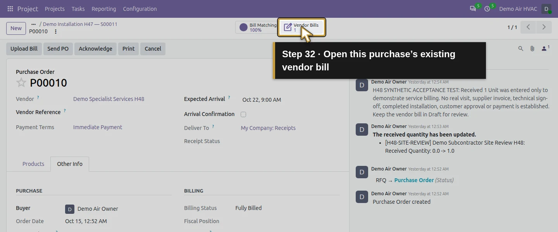Click Buyer's Demo Air Owner avatar
Screen dimensions: 558x232
pyautogui.click(x=69, y=209)
